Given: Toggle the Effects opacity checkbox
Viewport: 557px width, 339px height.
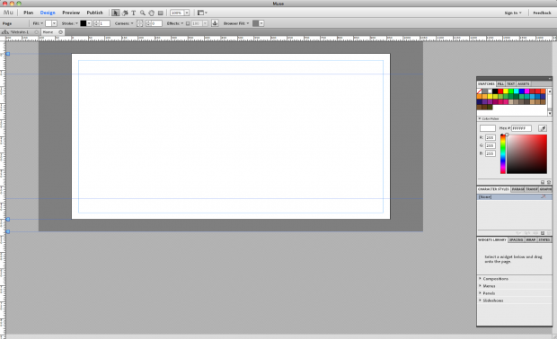Looking at the screenshot, I should 188,23.
